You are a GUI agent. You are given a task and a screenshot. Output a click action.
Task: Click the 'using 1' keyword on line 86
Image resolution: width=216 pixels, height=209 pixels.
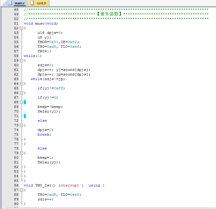96,186
